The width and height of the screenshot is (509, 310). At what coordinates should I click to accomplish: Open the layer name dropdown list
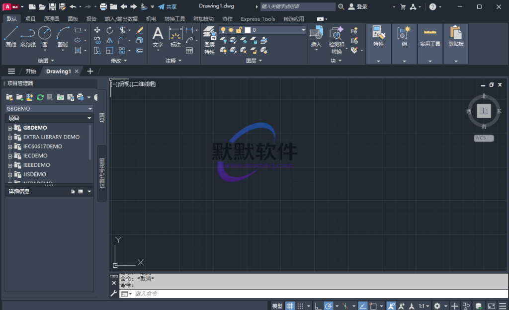tap(303, 30)
